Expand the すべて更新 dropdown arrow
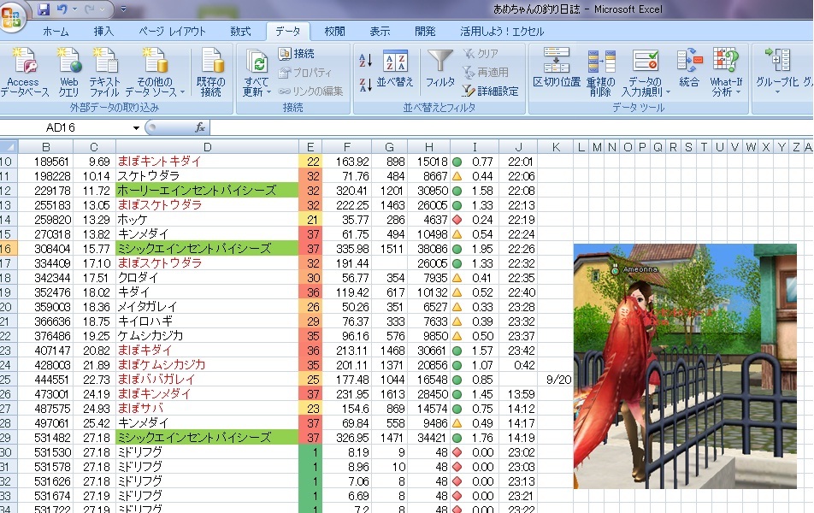This screenshot has width=814, height=513. (x=268, y=91)
